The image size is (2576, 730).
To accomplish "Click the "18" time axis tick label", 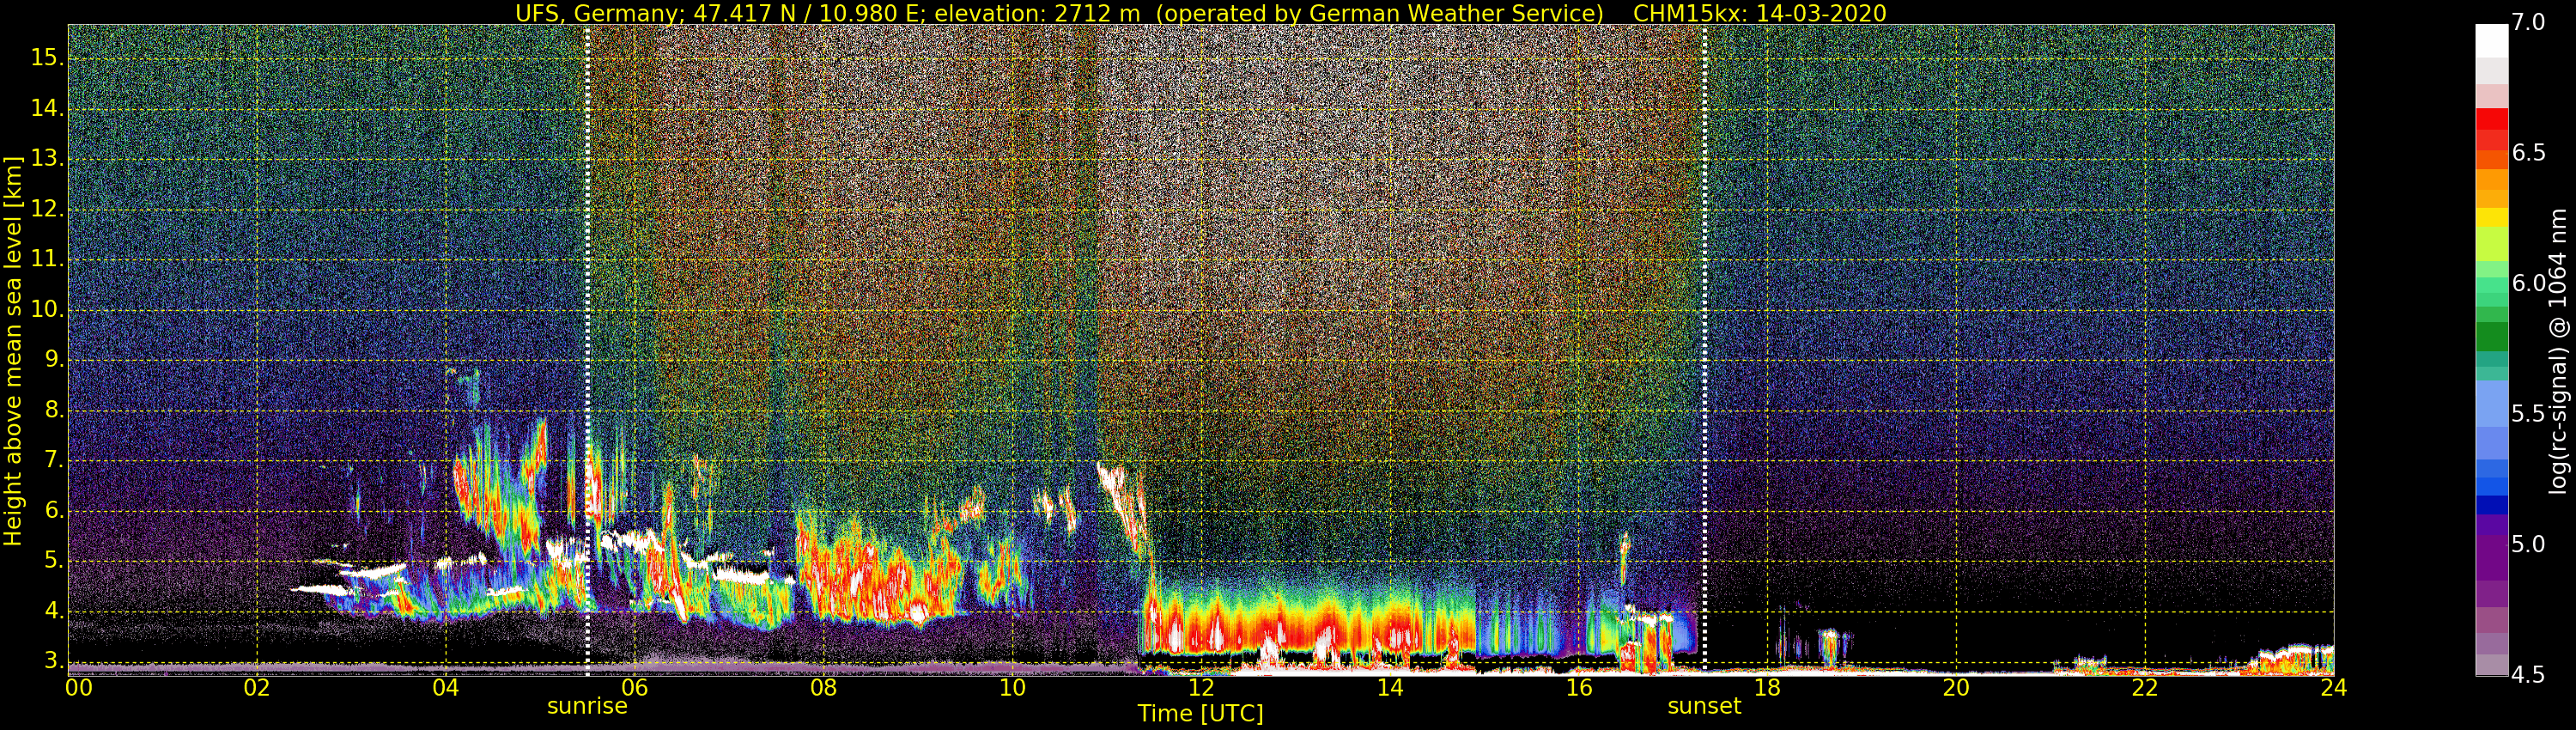I will (1768, 688).
